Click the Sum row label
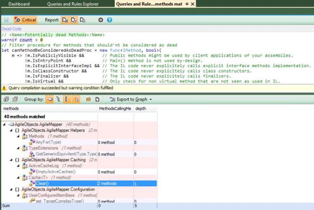This screenshot has width=314, height=210. coord(6,205)
